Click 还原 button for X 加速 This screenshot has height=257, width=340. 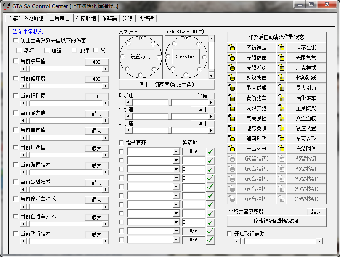point(202,96)
